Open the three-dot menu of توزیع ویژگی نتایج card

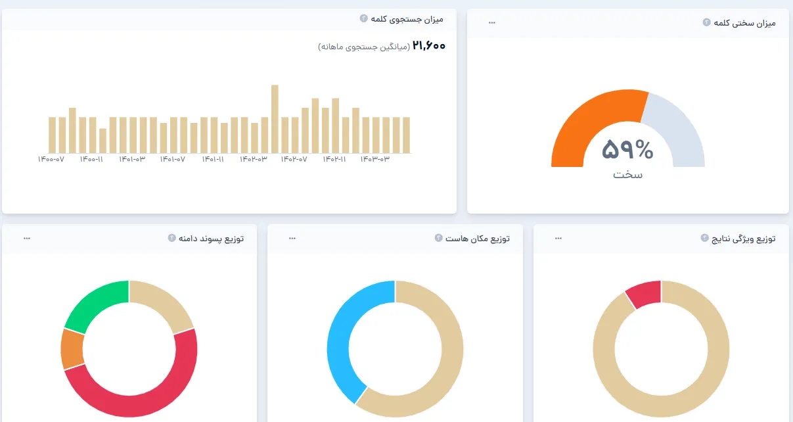[x=558, y=239]
